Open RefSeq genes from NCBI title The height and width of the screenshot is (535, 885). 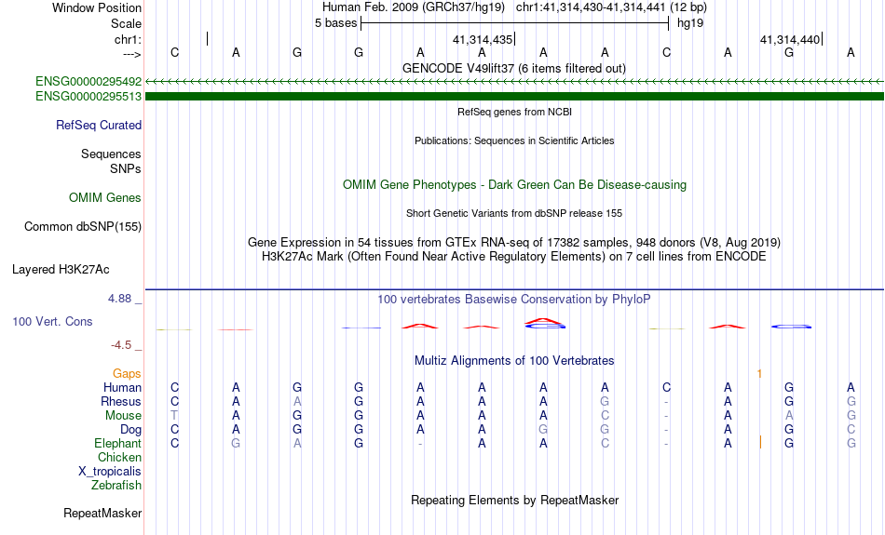pyautogui.click(x=515, y=113)
